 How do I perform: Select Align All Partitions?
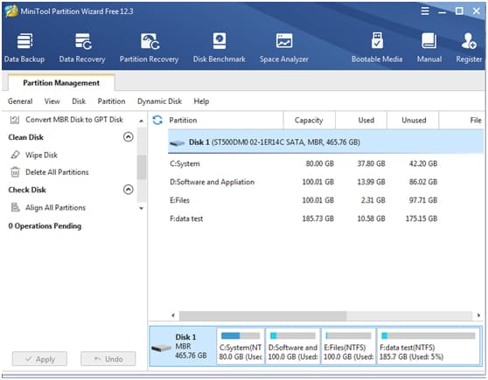coord(55,207)
